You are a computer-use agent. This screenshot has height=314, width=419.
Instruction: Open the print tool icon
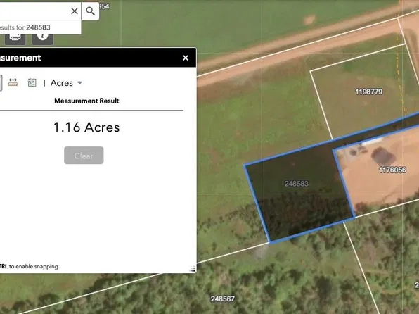[x=15, y=39]
